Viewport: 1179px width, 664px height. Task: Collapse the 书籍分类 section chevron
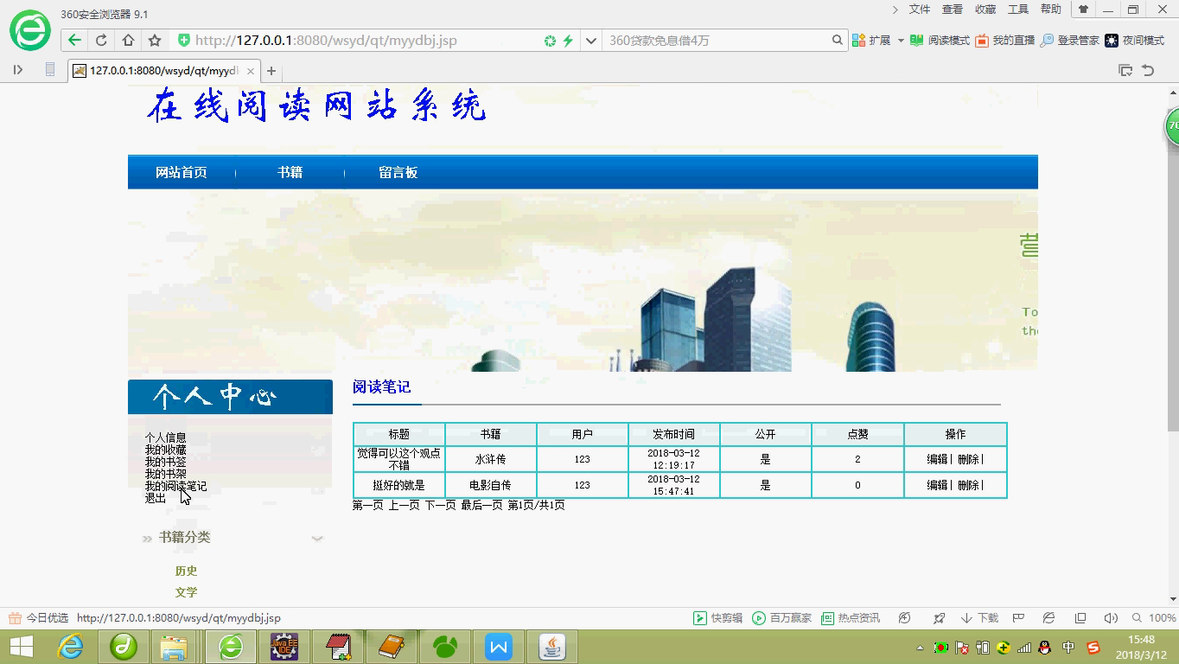coord(317,538)
